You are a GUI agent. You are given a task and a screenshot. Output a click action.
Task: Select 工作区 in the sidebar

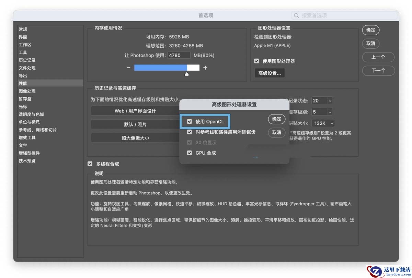(25, 45)
